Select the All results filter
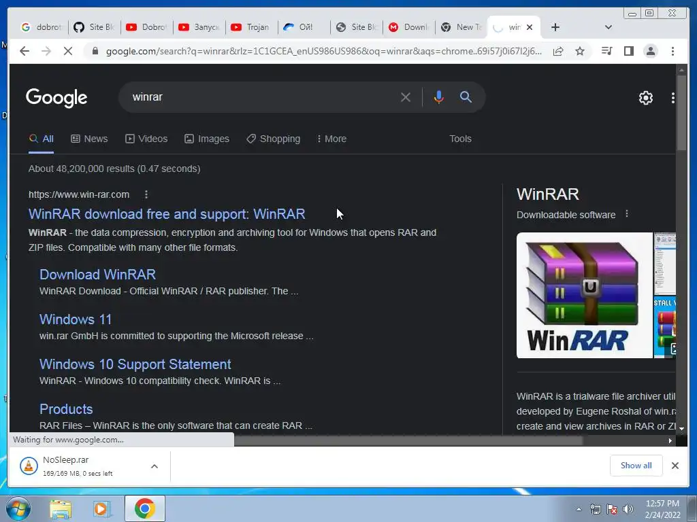The image size is (697, 522). click(x=41, y=139)
